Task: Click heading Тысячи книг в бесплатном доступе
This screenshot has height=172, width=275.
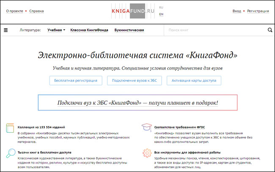Action: point(44,153)
